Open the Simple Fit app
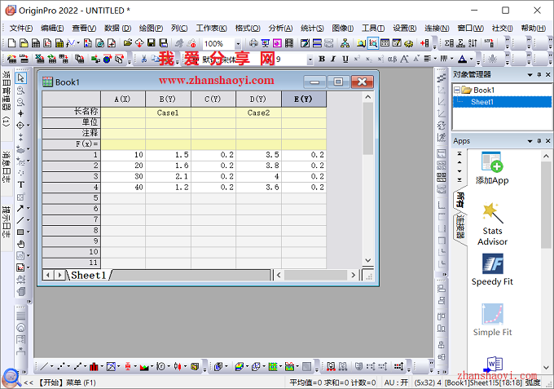The height and width of the screenshot is (389, 554). [492, 320]
